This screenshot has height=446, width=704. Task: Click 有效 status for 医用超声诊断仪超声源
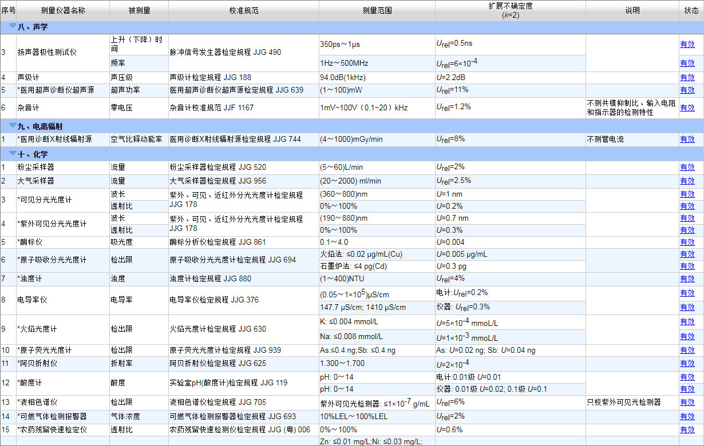coord(687,90)
